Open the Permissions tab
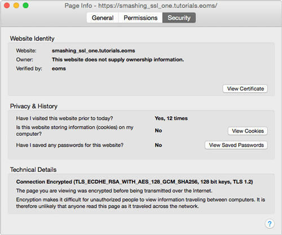This screenshot has height=235, width=282. coord(140,17)
